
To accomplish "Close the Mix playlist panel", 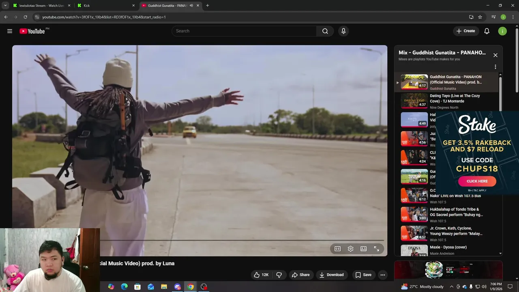I will click(495, 55).
